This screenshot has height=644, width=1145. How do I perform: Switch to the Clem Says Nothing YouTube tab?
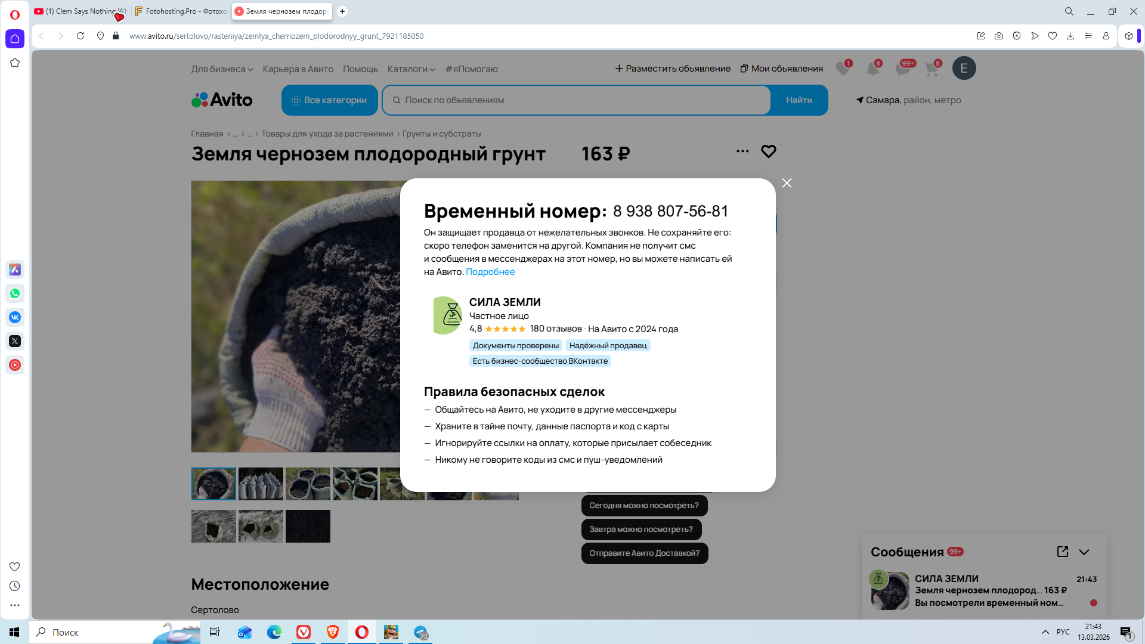click(81, 11)
